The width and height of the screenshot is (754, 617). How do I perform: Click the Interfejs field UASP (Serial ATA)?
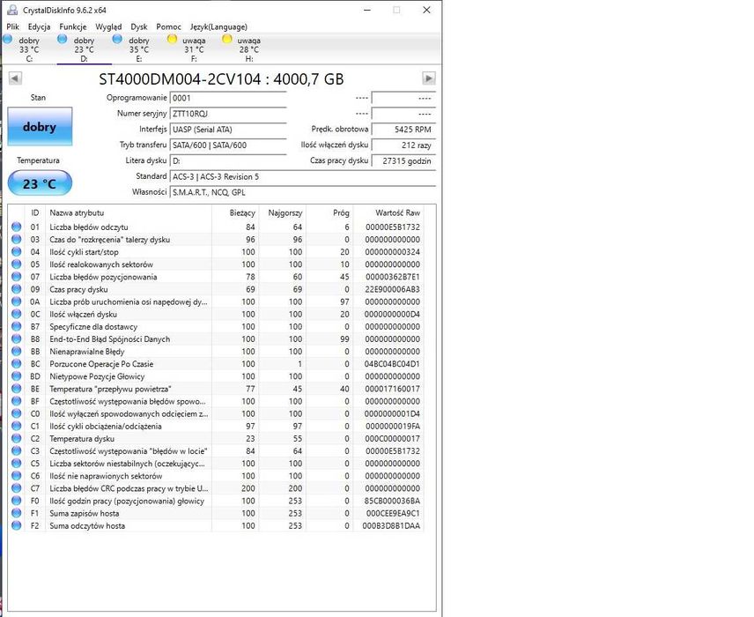pyautogui.click(x=228, y=130)
